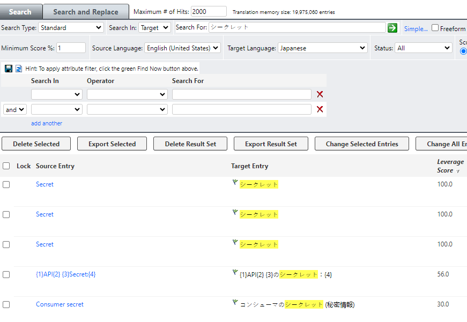Viewport: 467px width, 322px height.
Task: Select the checkbox on the first Secret row
Action: [6, 184]
